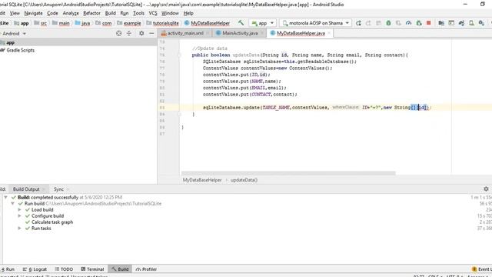Toggle the Build tool window button

120,269
